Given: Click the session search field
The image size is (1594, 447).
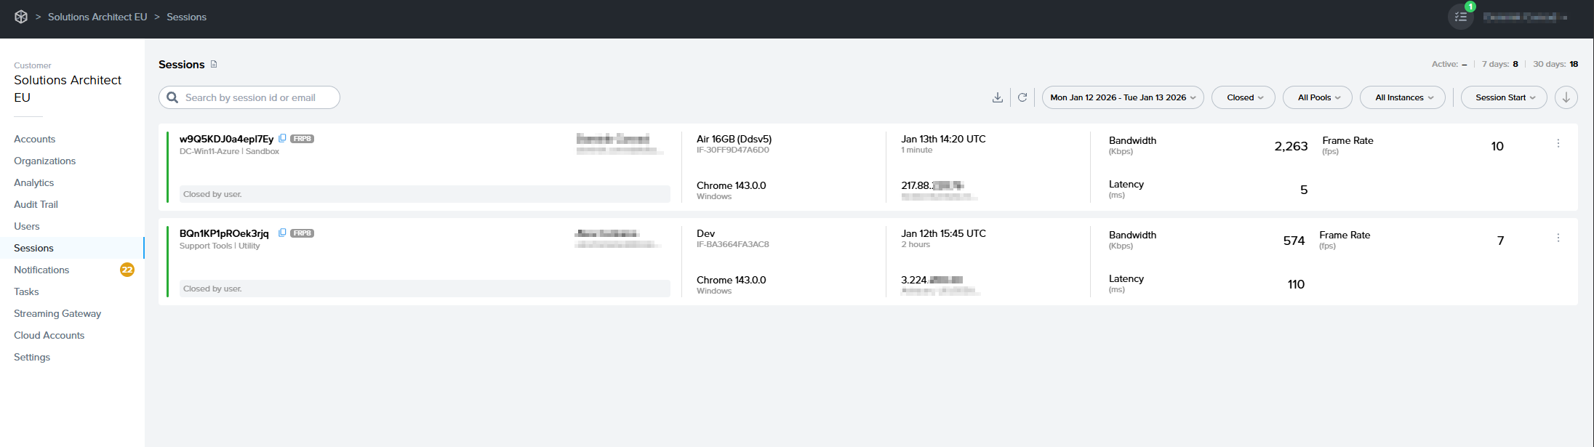Looking at the screenshot, I should point(250,97).
